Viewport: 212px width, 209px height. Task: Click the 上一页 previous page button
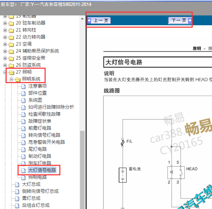(x=99, y=21)
